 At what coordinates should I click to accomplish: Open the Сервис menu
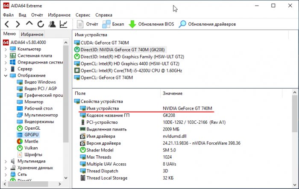83,15
